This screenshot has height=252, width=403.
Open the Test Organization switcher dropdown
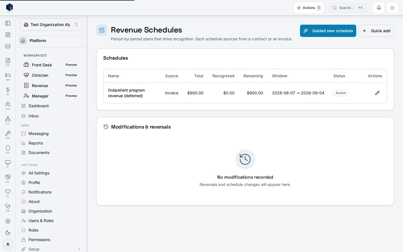51,25
